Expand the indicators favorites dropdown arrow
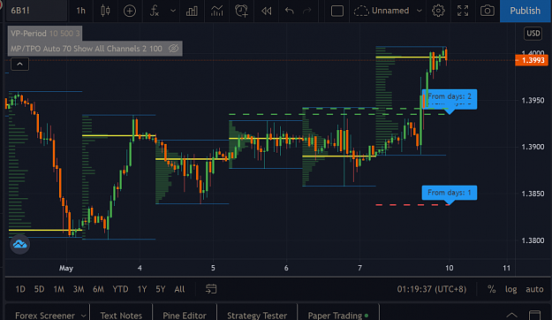This screenshot has width=552, height=320. tap(173, 11)
